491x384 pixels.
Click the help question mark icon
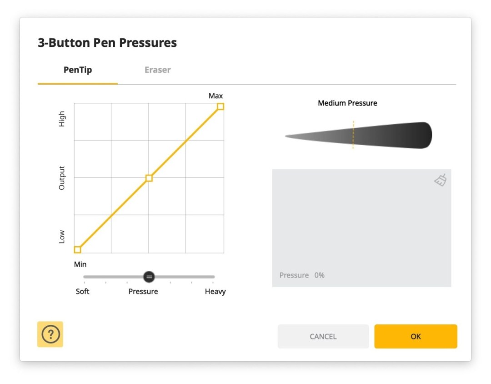pyautogui.click(x=50, y=334)
